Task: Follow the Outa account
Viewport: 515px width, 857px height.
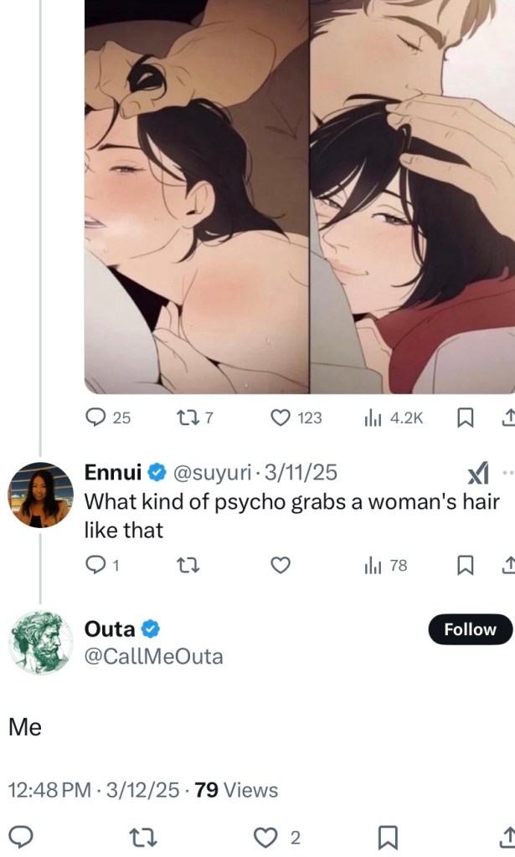Action: (x=470, y=629)
